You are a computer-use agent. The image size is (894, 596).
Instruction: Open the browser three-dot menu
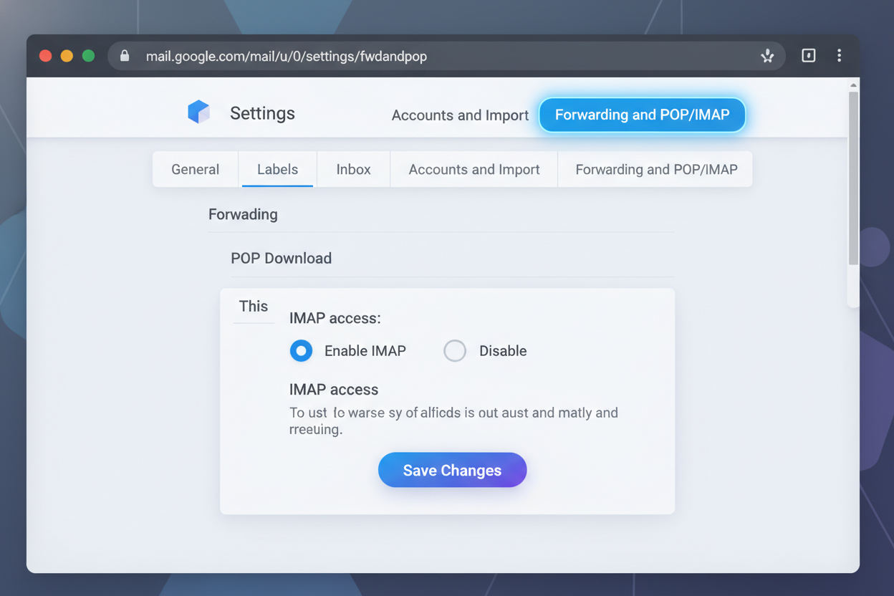pos(839,56)
